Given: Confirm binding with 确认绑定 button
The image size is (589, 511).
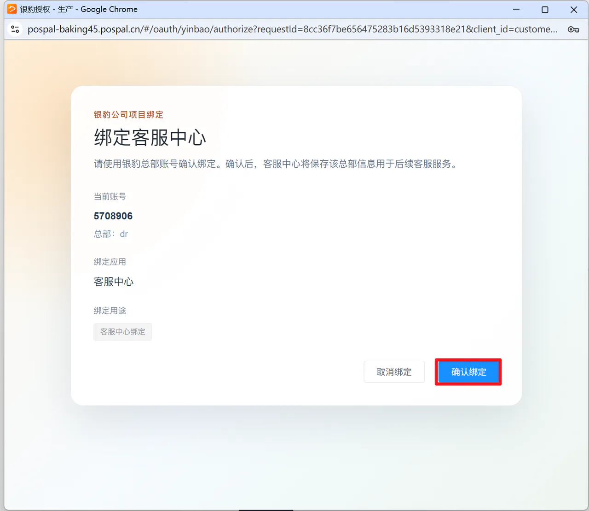Looking at the screenshot, I should [x=468, y=372].
